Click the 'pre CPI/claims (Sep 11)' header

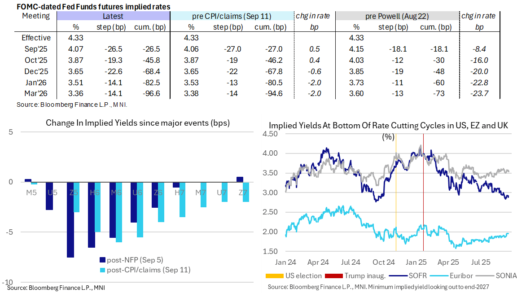click(x=231, y=16)
